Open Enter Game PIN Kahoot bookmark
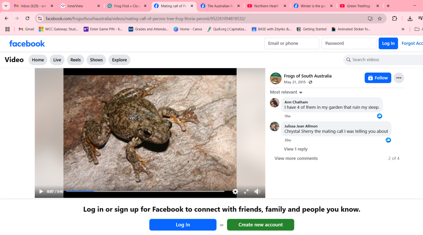The width and height of the screenshot is (423, 235). tap(103, 29)
